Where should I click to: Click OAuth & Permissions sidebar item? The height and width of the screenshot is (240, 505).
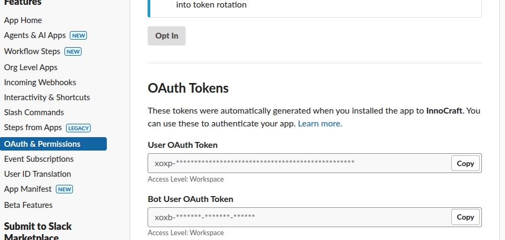42,144
